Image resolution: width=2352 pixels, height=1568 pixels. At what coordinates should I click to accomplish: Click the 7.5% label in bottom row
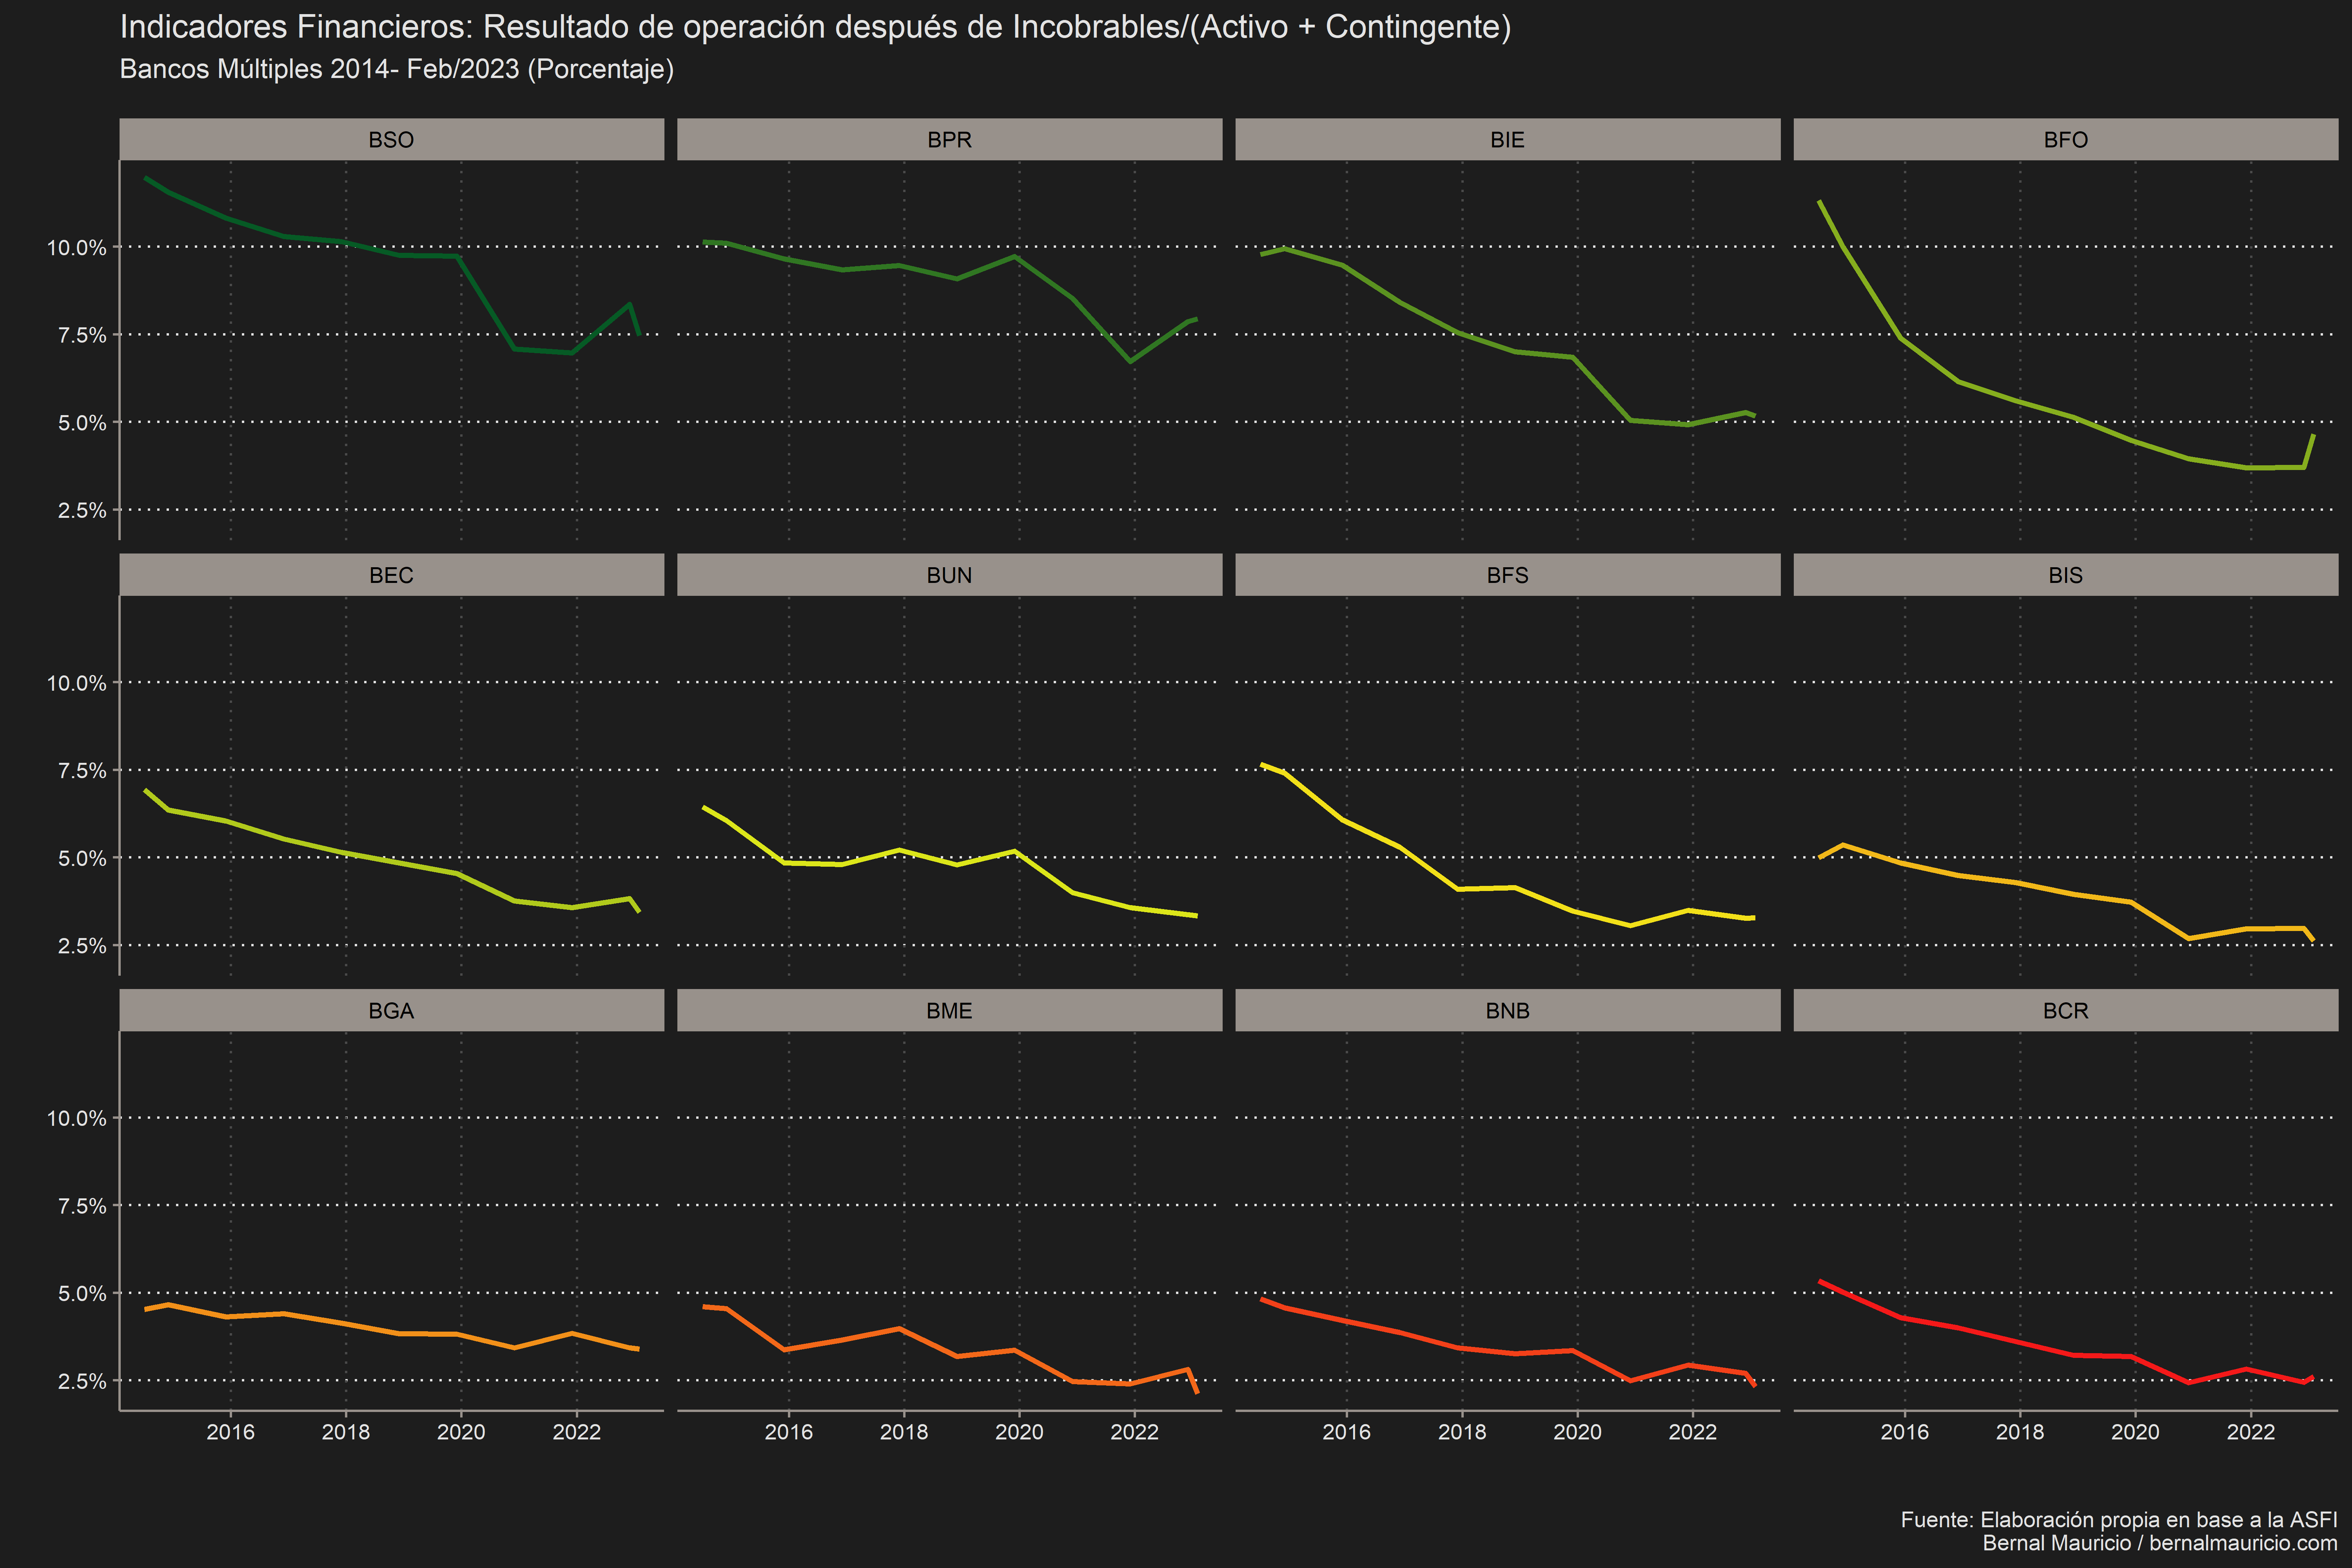(x=82, y=1206)
